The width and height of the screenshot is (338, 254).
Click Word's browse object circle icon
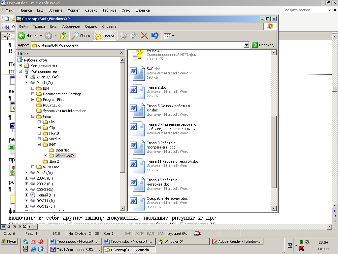(x=335, y=216)
